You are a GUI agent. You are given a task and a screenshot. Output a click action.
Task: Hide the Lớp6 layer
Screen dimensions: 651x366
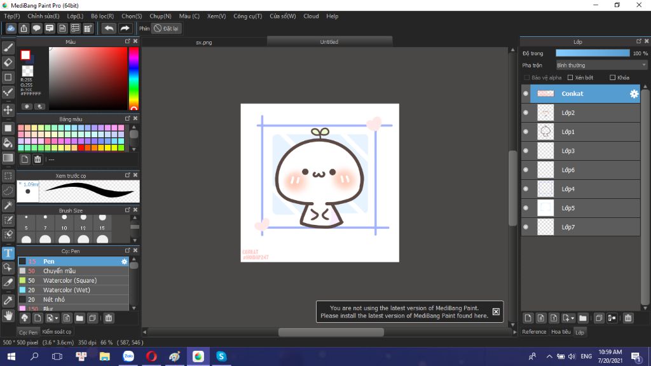[526, 170]
